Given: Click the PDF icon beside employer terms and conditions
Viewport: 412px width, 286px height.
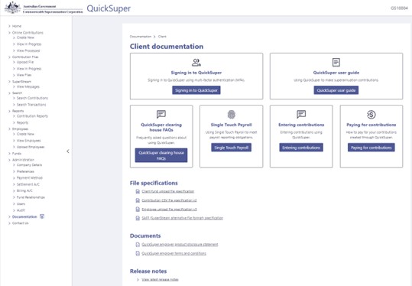Looking at the screenshot, I should pos(138,253).
